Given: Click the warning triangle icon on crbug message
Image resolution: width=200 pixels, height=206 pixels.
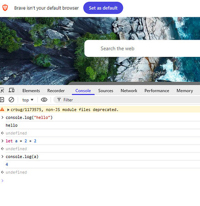Looking at the screenshot, I should click(2, 110).
